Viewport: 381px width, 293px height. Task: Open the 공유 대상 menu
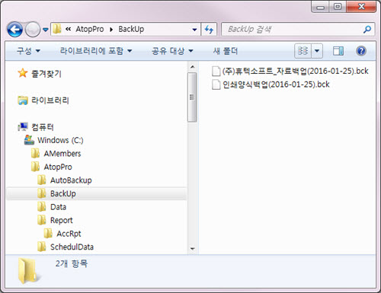[x=172, y=51]
